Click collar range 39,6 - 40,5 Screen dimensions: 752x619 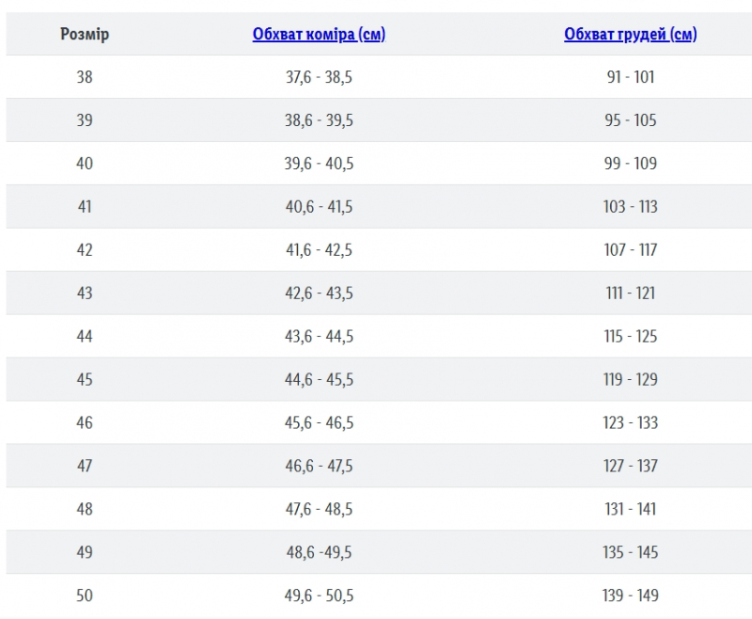319,163
